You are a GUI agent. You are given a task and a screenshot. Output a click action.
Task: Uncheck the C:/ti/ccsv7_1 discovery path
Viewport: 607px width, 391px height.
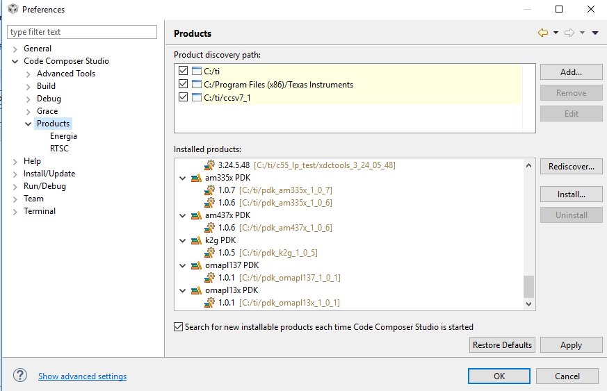(x=183, y=97)
